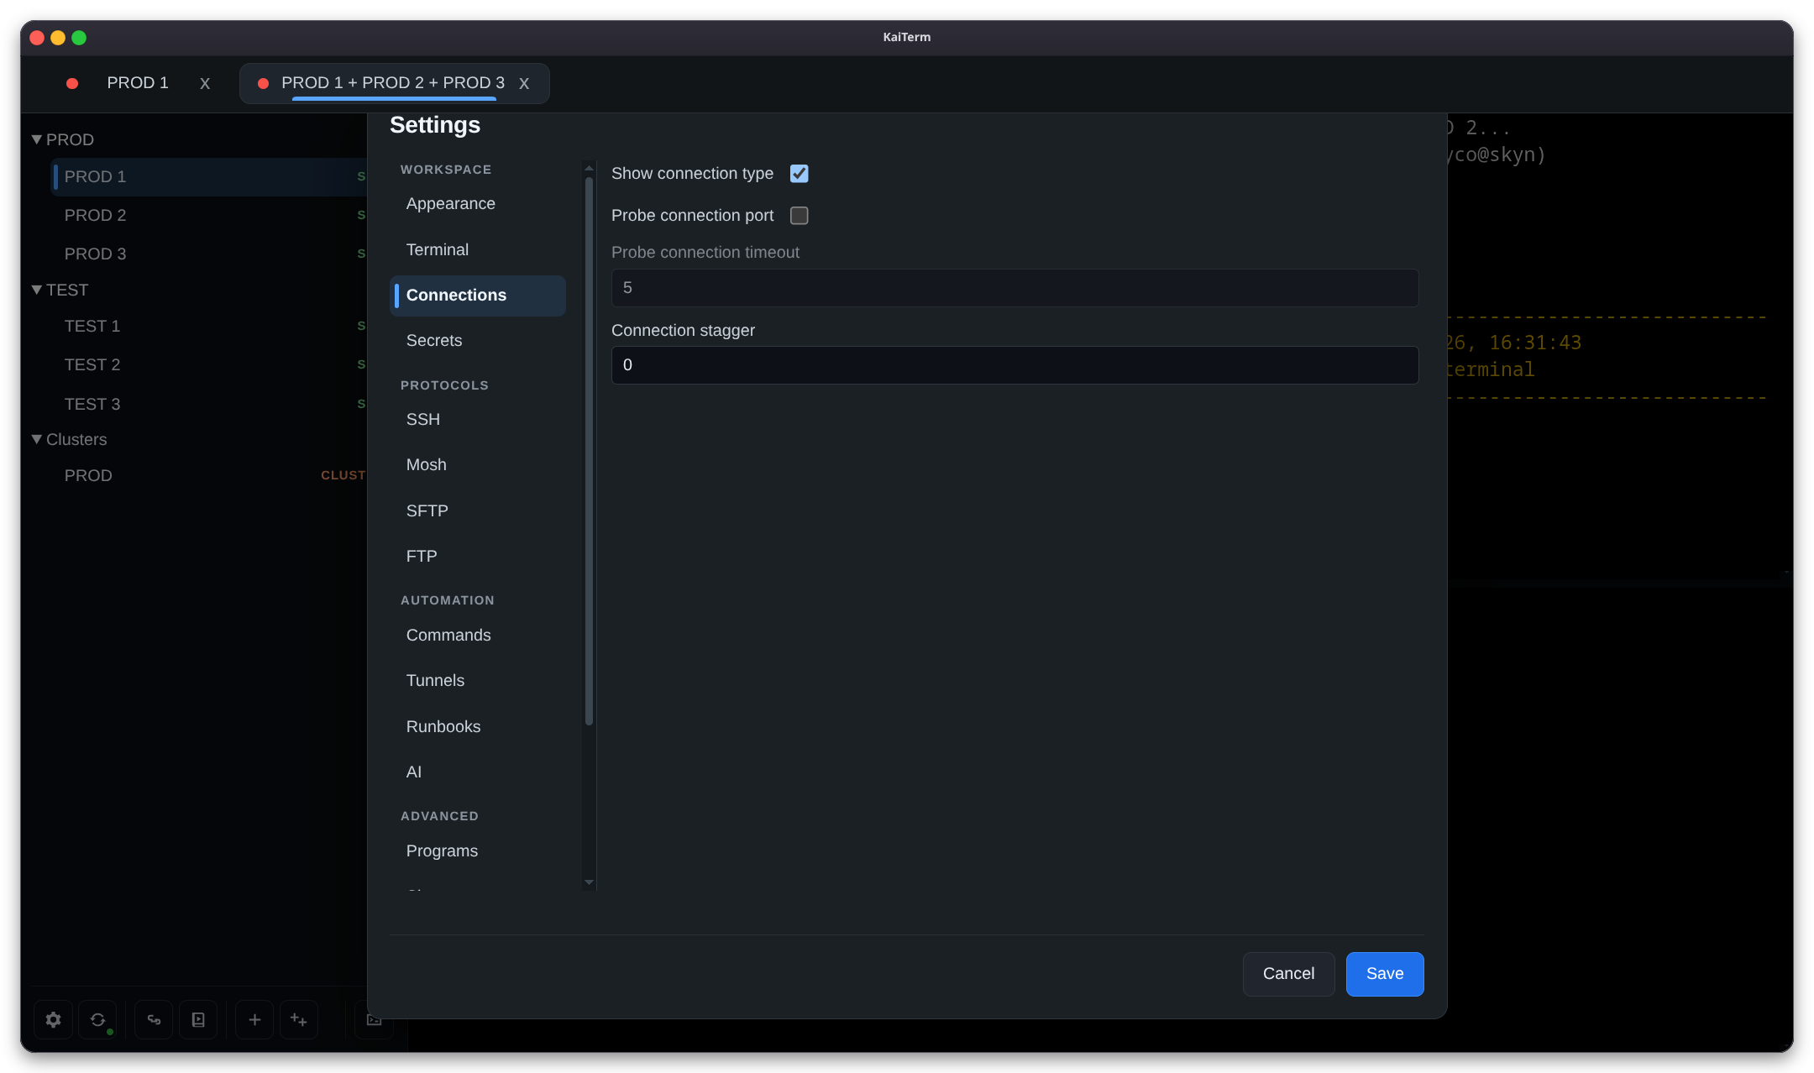Click the sync icon with green dot

pos(98,1019)
